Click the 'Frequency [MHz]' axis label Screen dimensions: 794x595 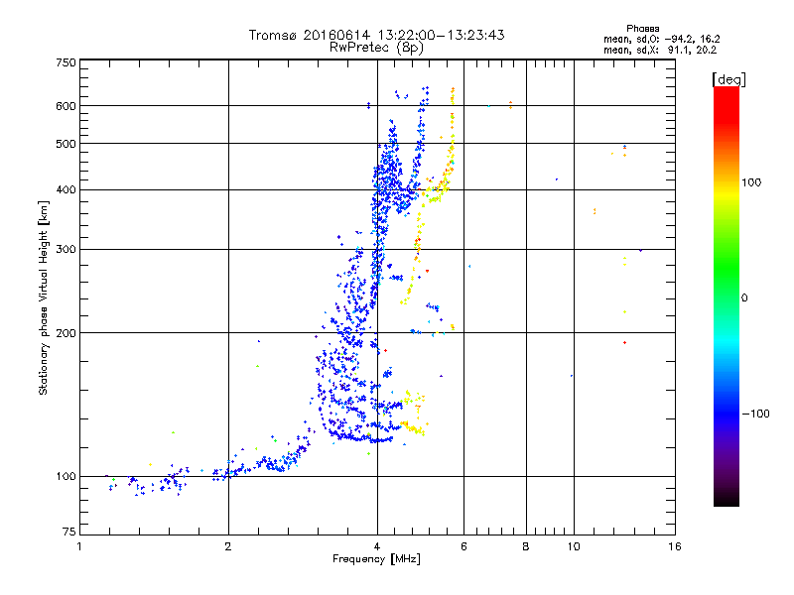pos(376,559)
